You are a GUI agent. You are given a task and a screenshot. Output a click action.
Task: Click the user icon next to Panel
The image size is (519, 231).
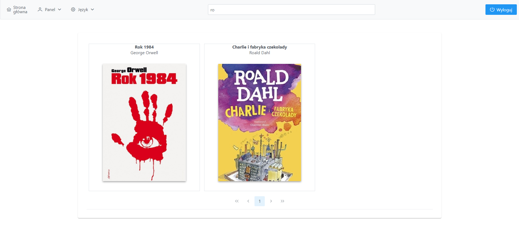(40, 9)
